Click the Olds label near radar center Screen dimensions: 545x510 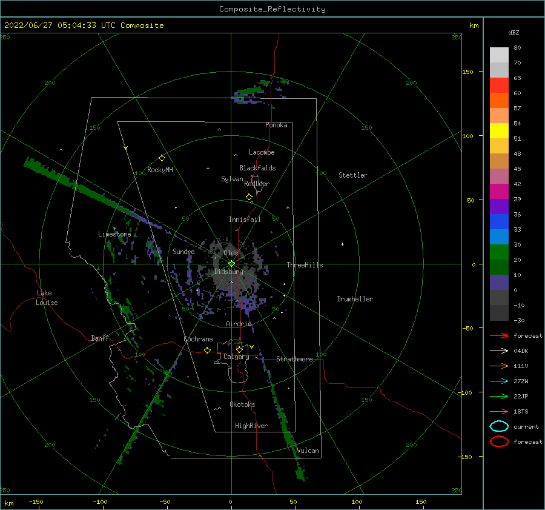(231, 253)
